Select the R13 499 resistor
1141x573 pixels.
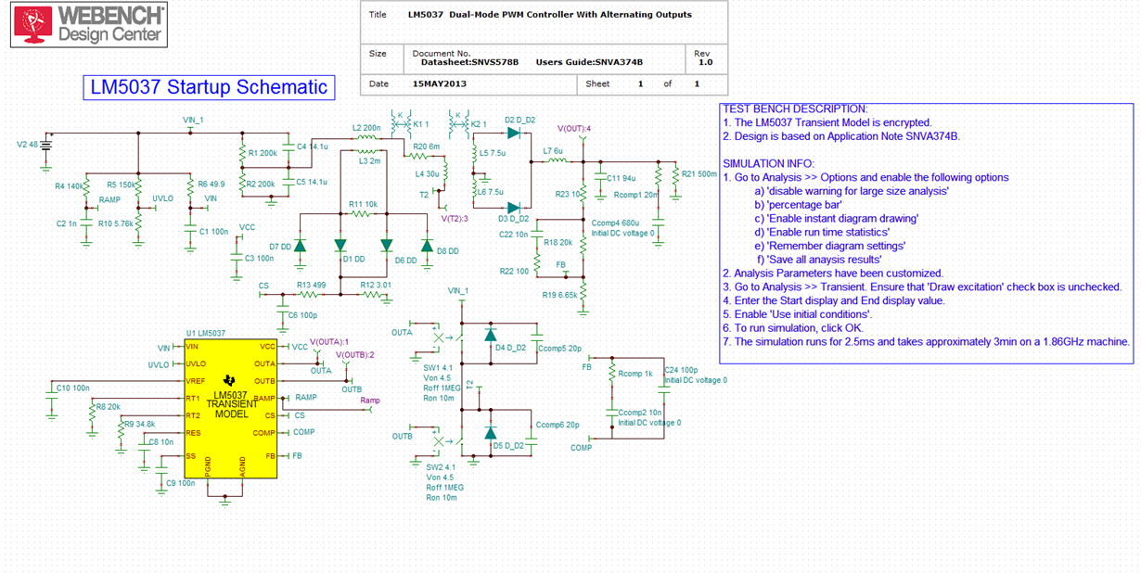[x=308, y=295]
